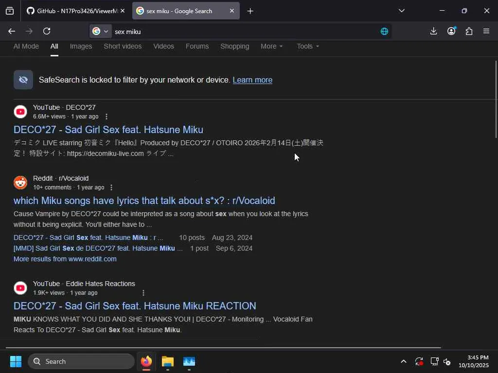The height and width of the screenshot is (373, 498).
Task: Click the horizontal page scrollbar
Action: [x=223, y=348]
